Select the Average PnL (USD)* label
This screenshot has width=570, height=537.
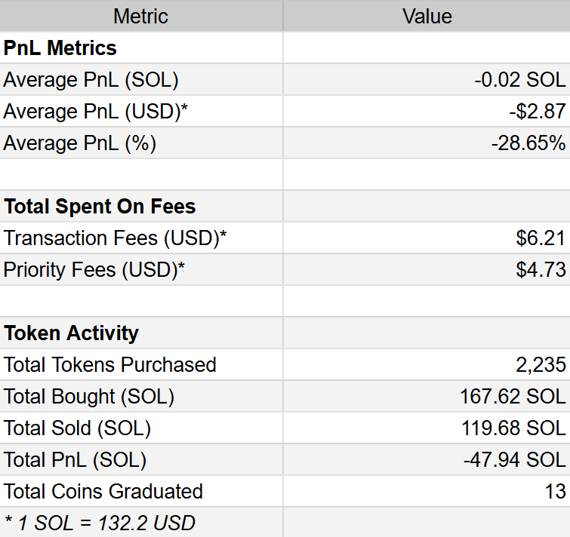pos(96,111)
